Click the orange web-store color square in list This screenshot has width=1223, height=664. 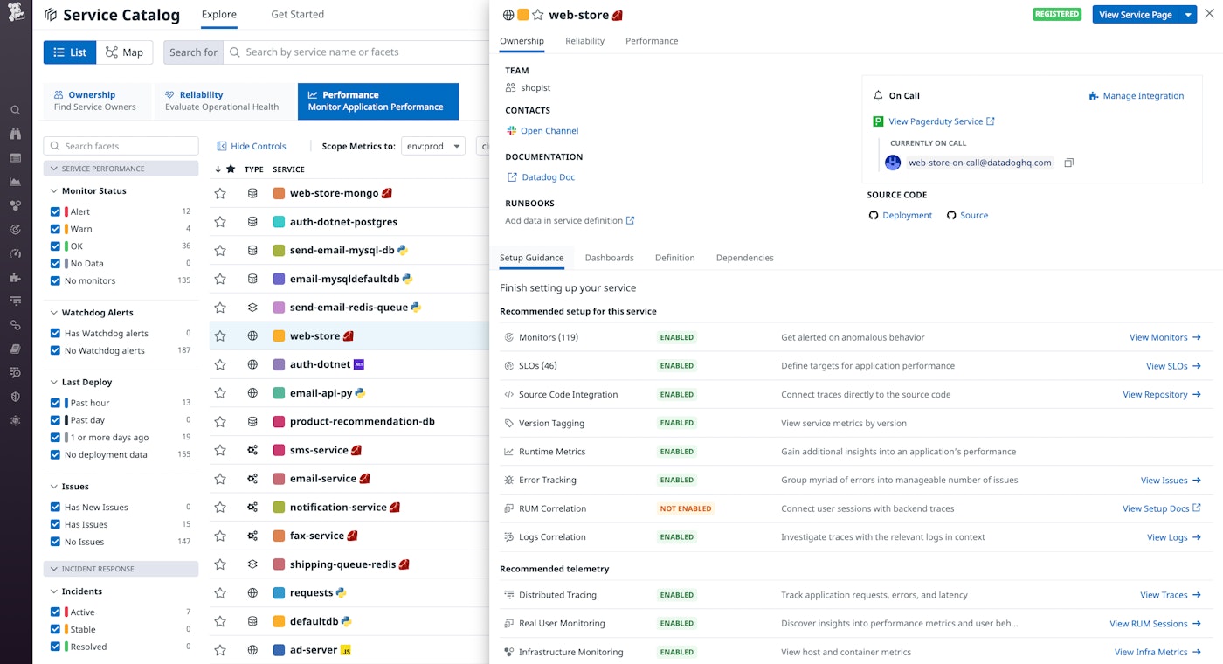279,335
